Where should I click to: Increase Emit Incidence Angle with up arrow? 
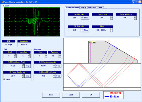click(24, 65)
